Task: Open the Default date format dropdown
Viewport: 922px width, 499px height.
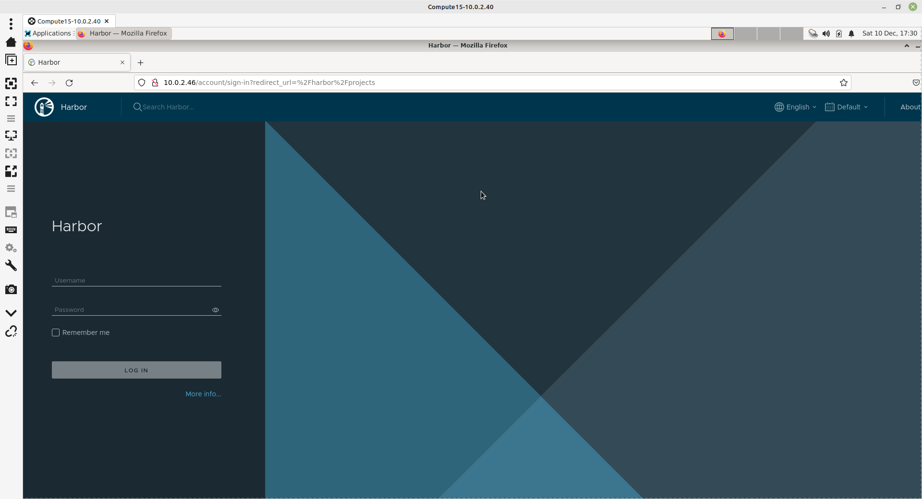Action: click(846, 107)
